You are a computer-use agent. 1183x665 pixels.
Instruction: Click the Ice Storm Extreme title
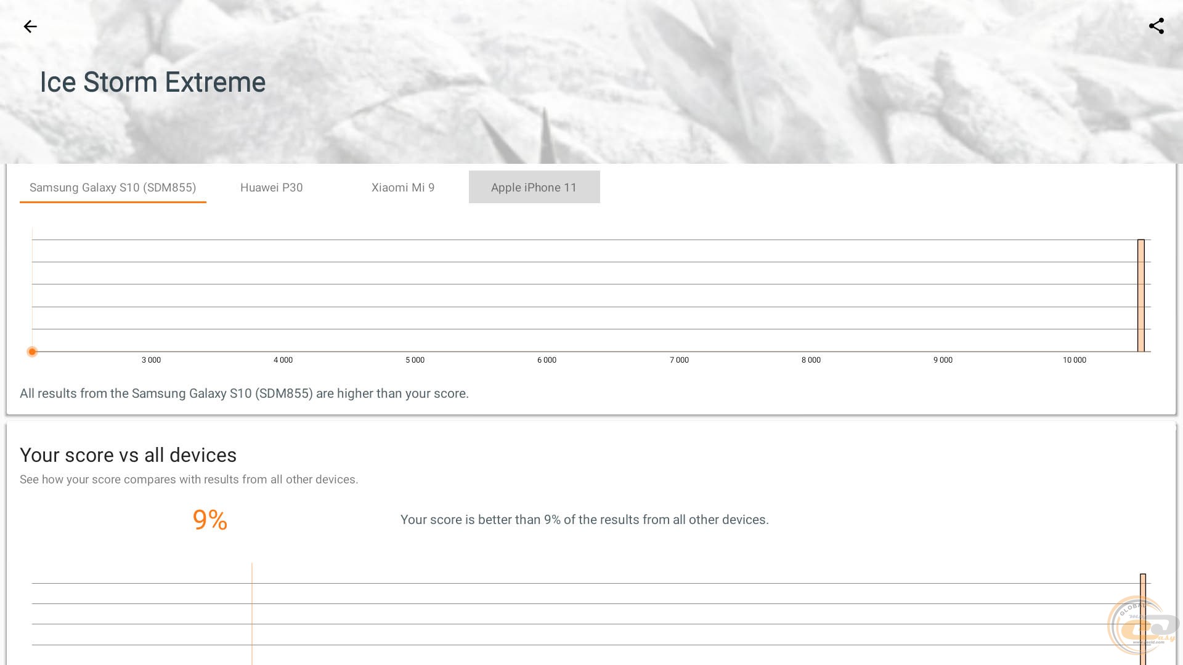point(152,82)
